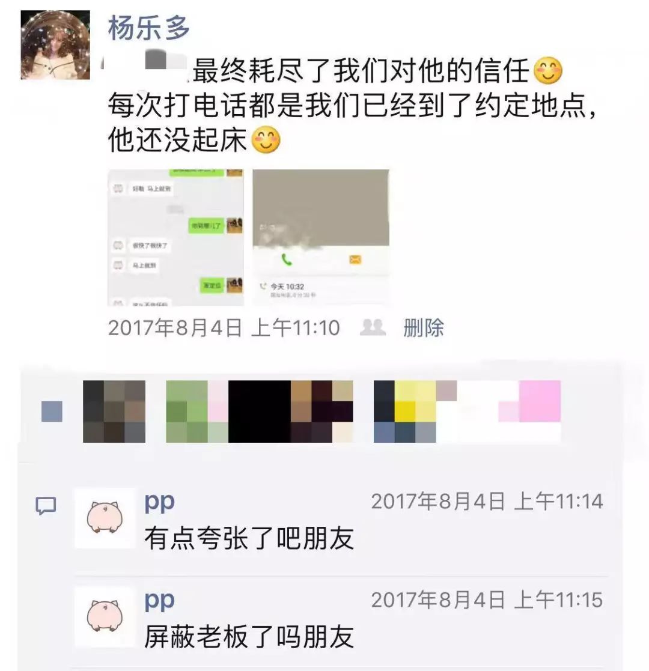Viewport: 649px width, 671px height.
Task: Open the black-brown pixelated liker avatar
Action: click(291, 411)
